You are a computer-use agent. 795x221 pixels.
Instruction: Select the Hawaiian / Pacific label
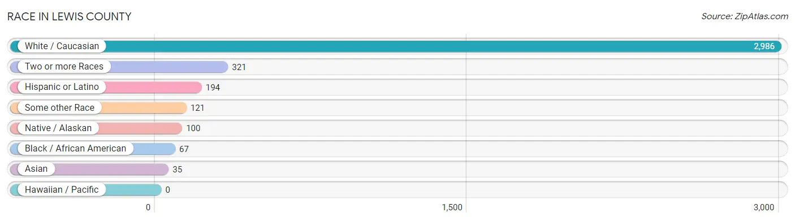point(62,189)
